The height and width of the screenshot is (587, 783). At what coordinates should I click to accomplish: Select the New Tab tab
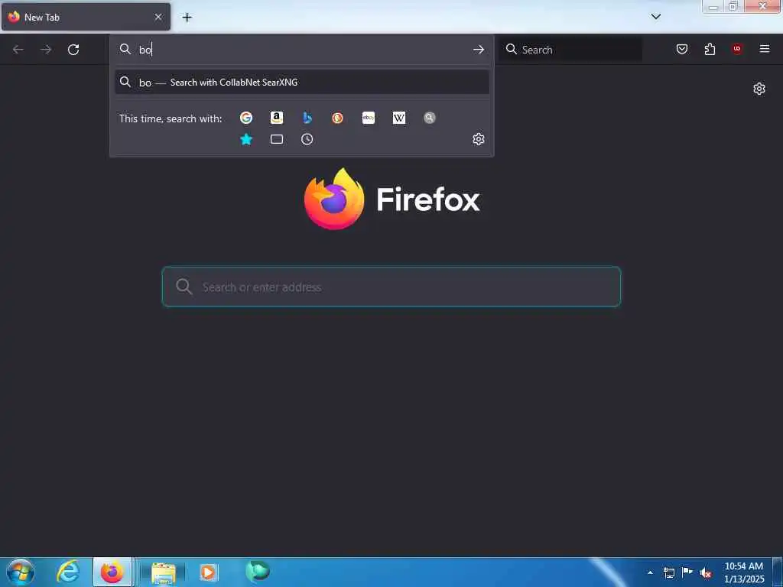click(x=86, y=17)
